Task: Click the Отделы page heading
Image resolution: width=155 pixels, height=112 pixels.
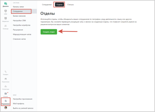Action: [x=48, y=13]
